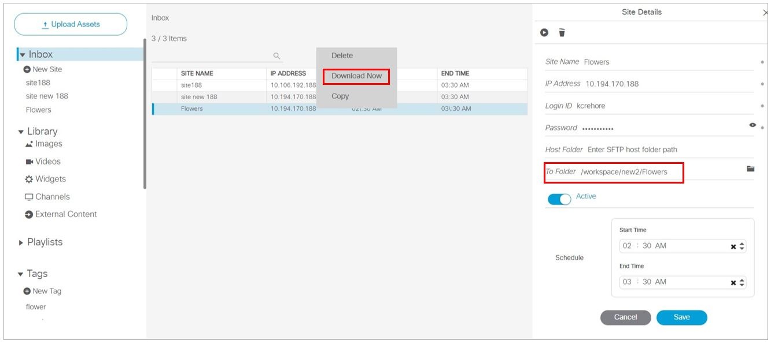Choose Download Now in context menu

coord(356,76)
